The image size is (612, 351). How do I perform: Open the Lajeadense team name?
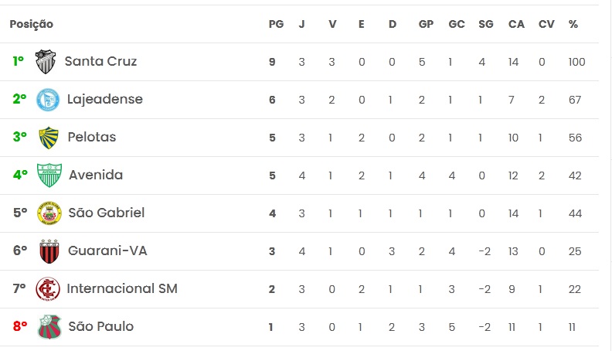(x=104, y=99)
